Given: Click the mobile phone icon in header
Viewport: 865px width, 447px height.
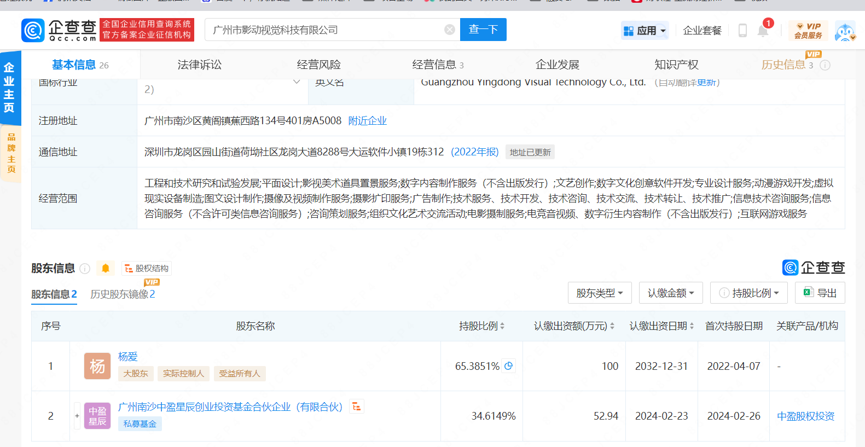Looking at the screenshot, I should (x=742, y=30).
